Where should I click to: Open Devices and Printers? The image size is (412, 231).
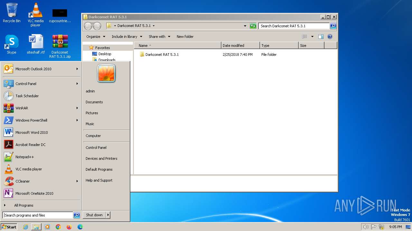(101, 158)
